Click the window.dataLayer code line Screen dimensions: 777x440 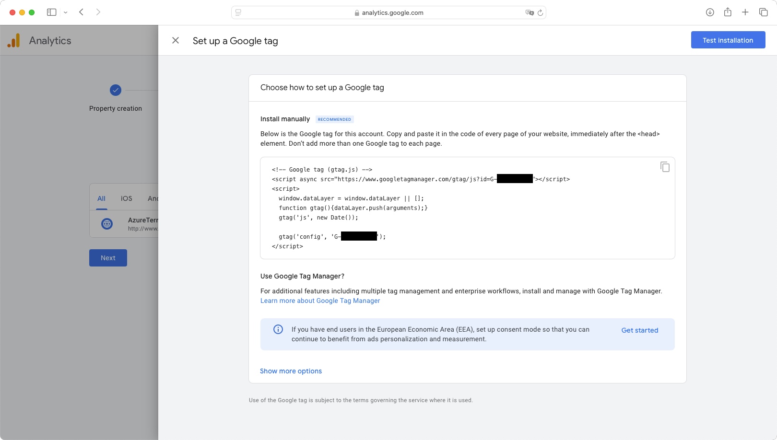click(x=351, y=198)
